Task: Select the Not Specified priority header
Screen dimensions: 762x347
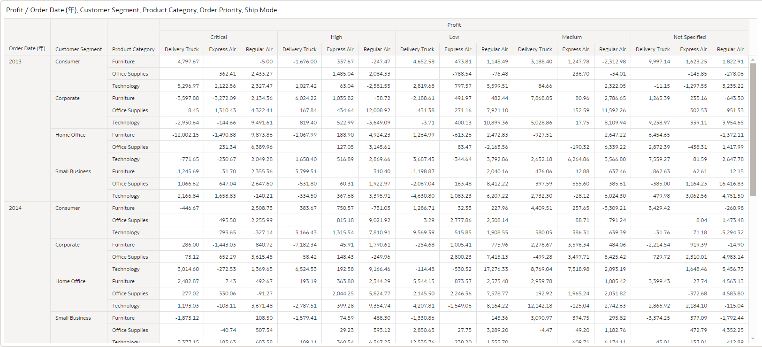Action: [690, 37]
